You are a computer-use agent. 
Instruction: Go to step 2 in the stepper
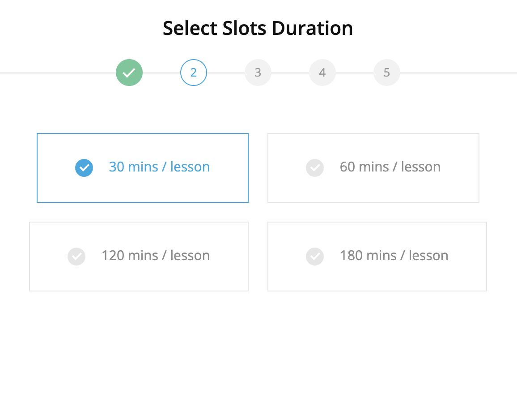point(194,73)
